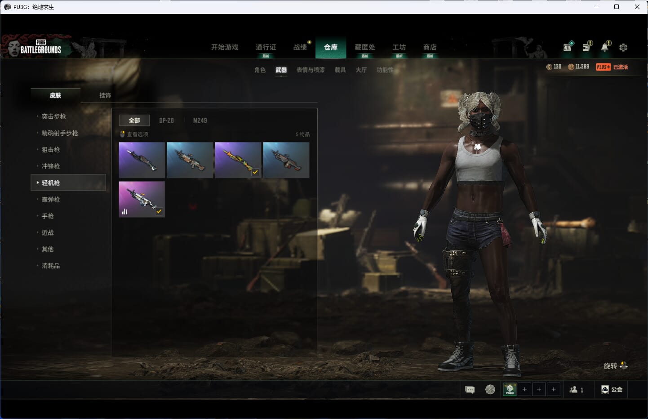This screenshot has height=419, width=648.
Task: Open the 工坊 Workshop tab
Action: click(x=399, y=47)
